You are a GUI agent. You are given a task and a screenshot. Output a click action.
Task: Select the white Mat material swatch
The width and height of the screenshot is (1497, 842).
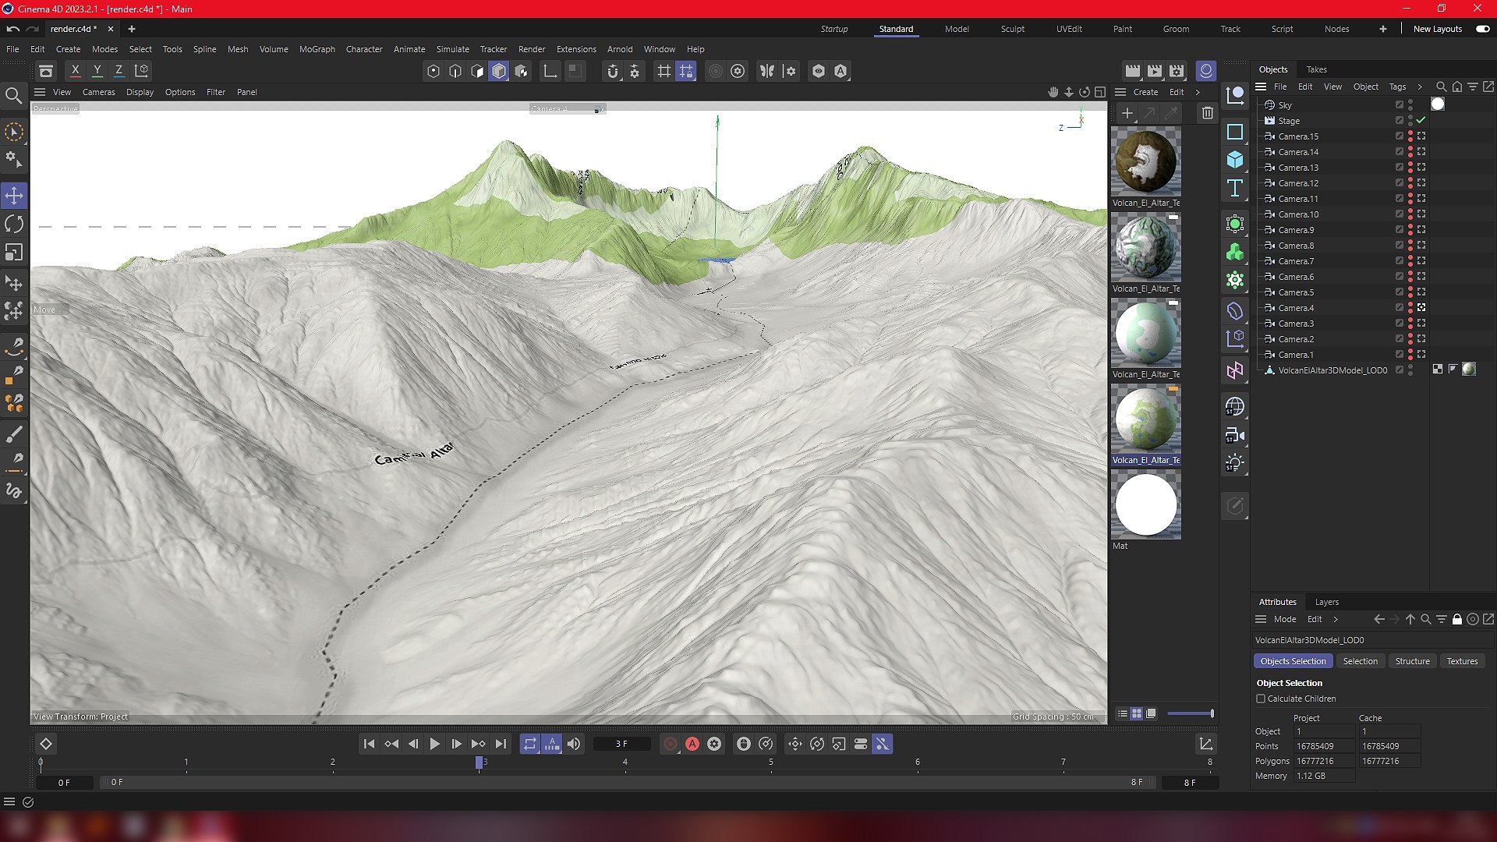(x=1145, y=505)
